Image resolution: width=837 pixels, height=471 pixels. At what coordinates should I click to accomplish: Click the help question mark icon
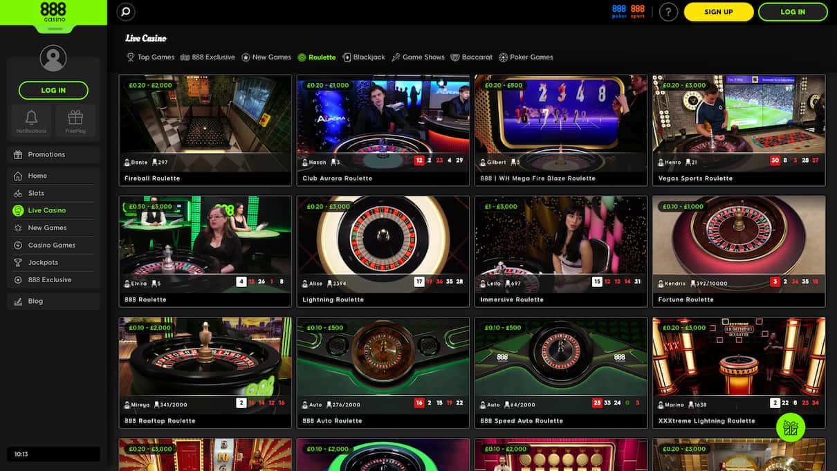click(668, 12)
